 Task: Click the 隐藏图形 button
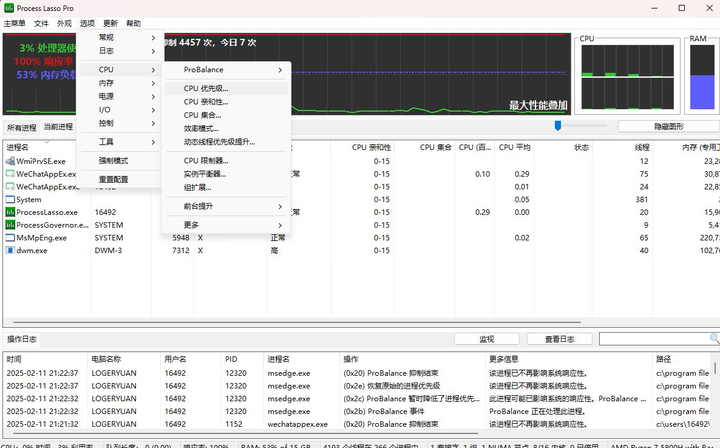tap(668, 126)
